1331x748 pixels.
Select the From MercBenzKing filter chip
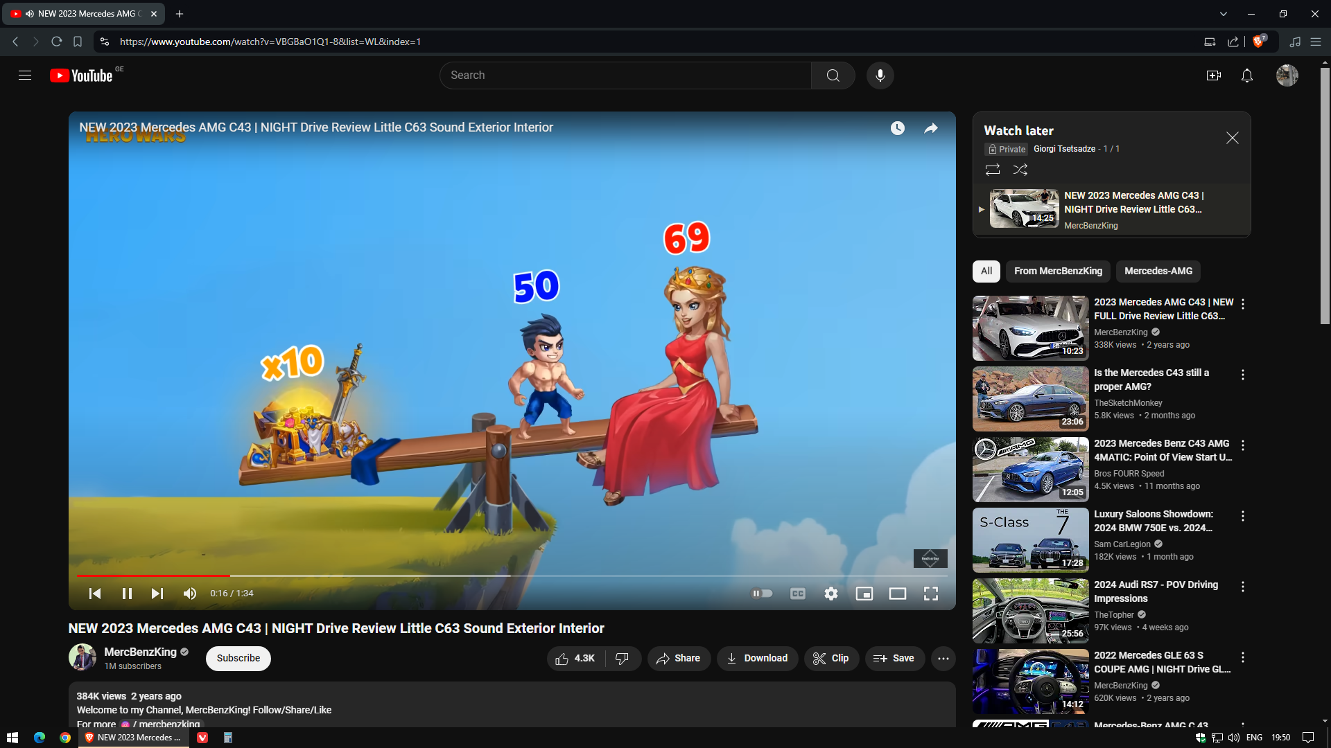[x=1058, y=271]
